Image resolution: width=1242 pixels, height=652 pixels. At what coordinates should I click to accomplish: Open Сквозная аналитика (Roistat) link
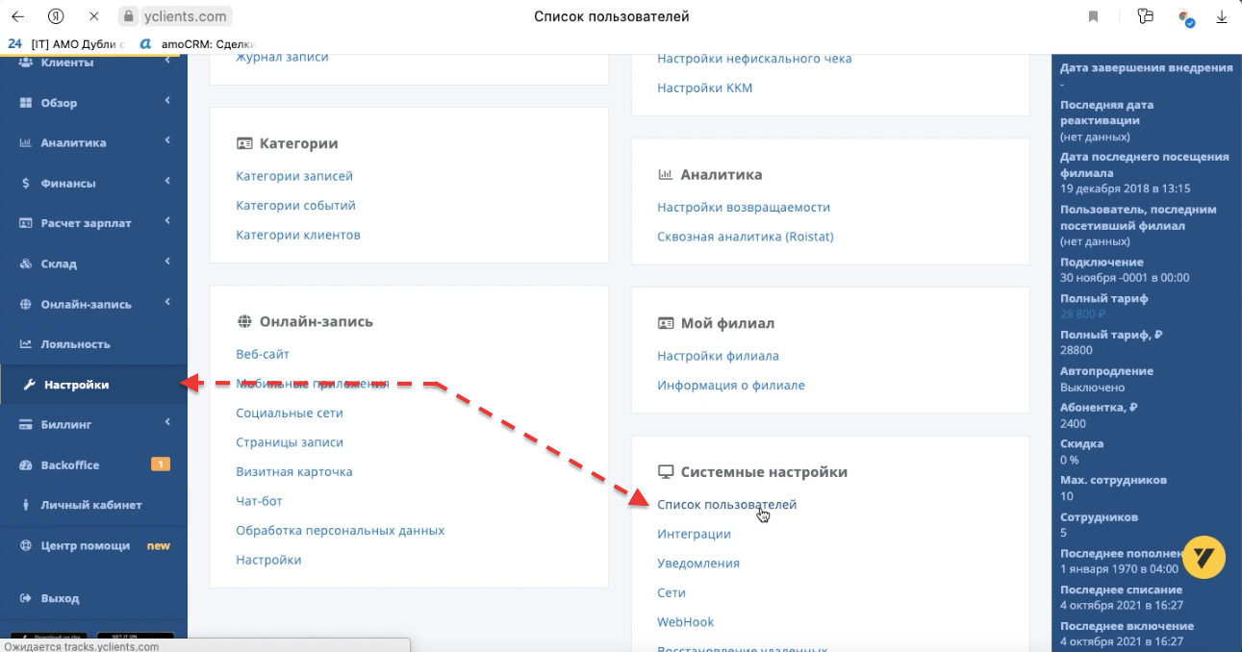click(x=746, y=237)
